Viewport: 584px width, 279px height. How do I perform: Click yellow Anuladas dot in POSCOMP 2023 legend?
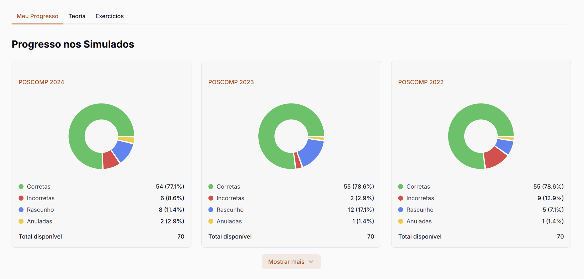click(x=211, y=221)
